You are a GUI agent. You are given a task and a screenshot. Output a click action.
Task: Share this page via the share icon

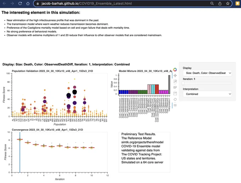[x=220, y=4]
